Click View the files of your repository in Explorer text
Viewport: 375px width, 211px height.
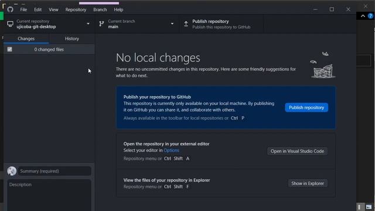pyautogui.click(x=166, y=180)
